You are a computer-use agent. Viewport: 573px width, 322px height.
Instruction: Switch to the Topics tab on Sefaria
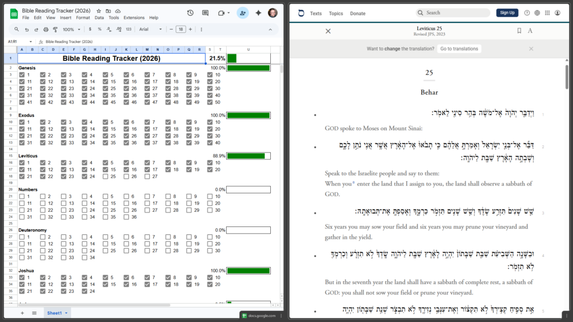pos(336,13)
